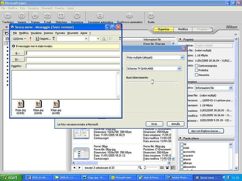The image size is (242, 181).
Task: Expand more formatting toolbar options chevron
Action: click(x=120, y=39)
